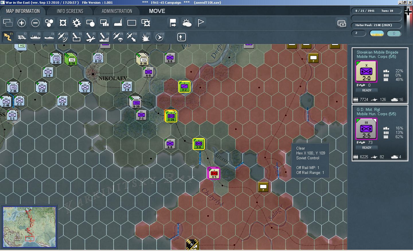The image size is (413, 251).
Task: Zoom out the map with minus icon
Action: [x=35, y=23]
